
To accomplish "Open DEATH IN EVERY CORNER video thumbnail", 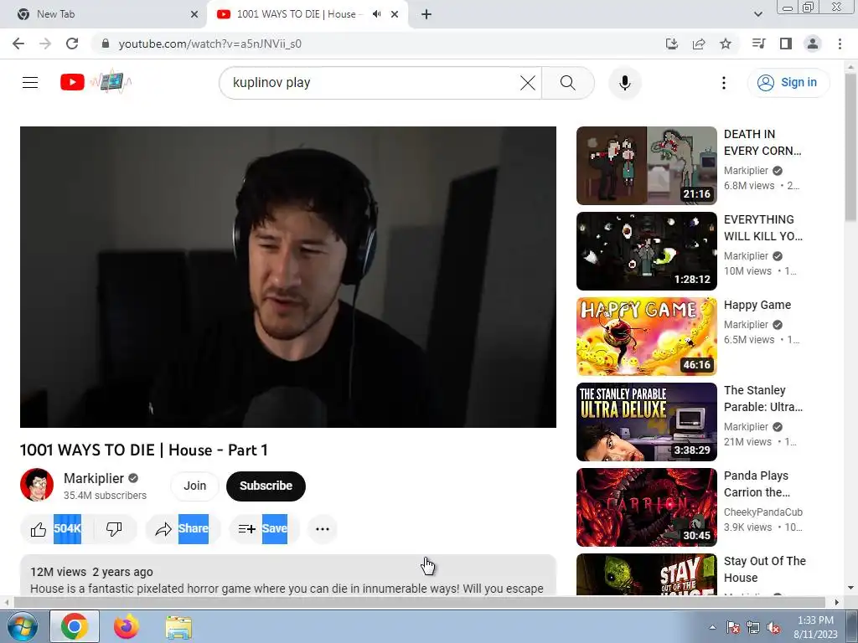I will point(646,166).
